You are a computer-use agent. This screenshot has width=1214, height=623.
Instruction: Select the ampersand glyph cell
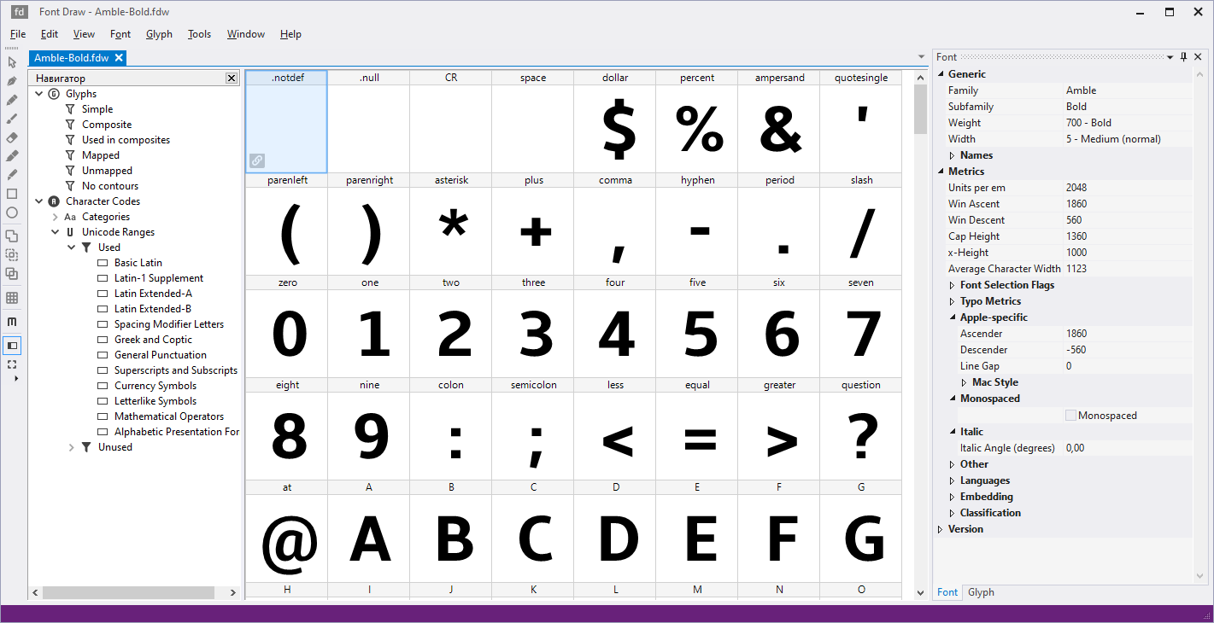778,122
